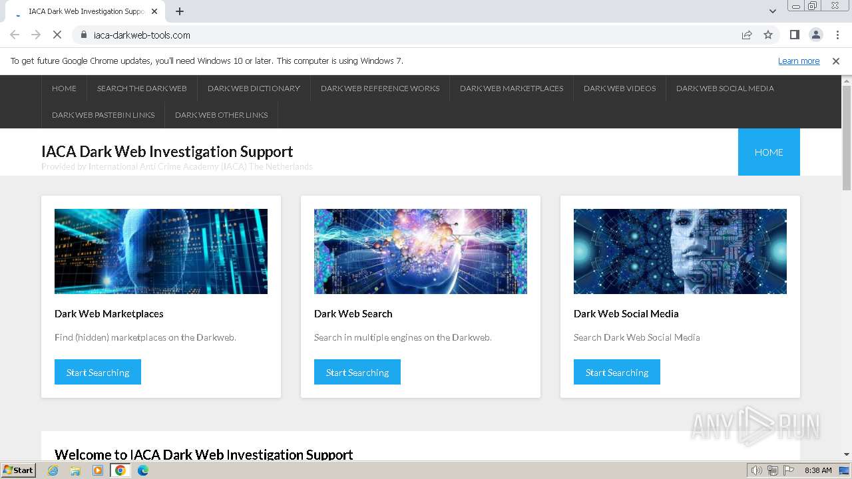The height and width of the screenshot is (479, 852).
Task: Start Searching under Dark Web Search
Action: (x=357, y=373)
